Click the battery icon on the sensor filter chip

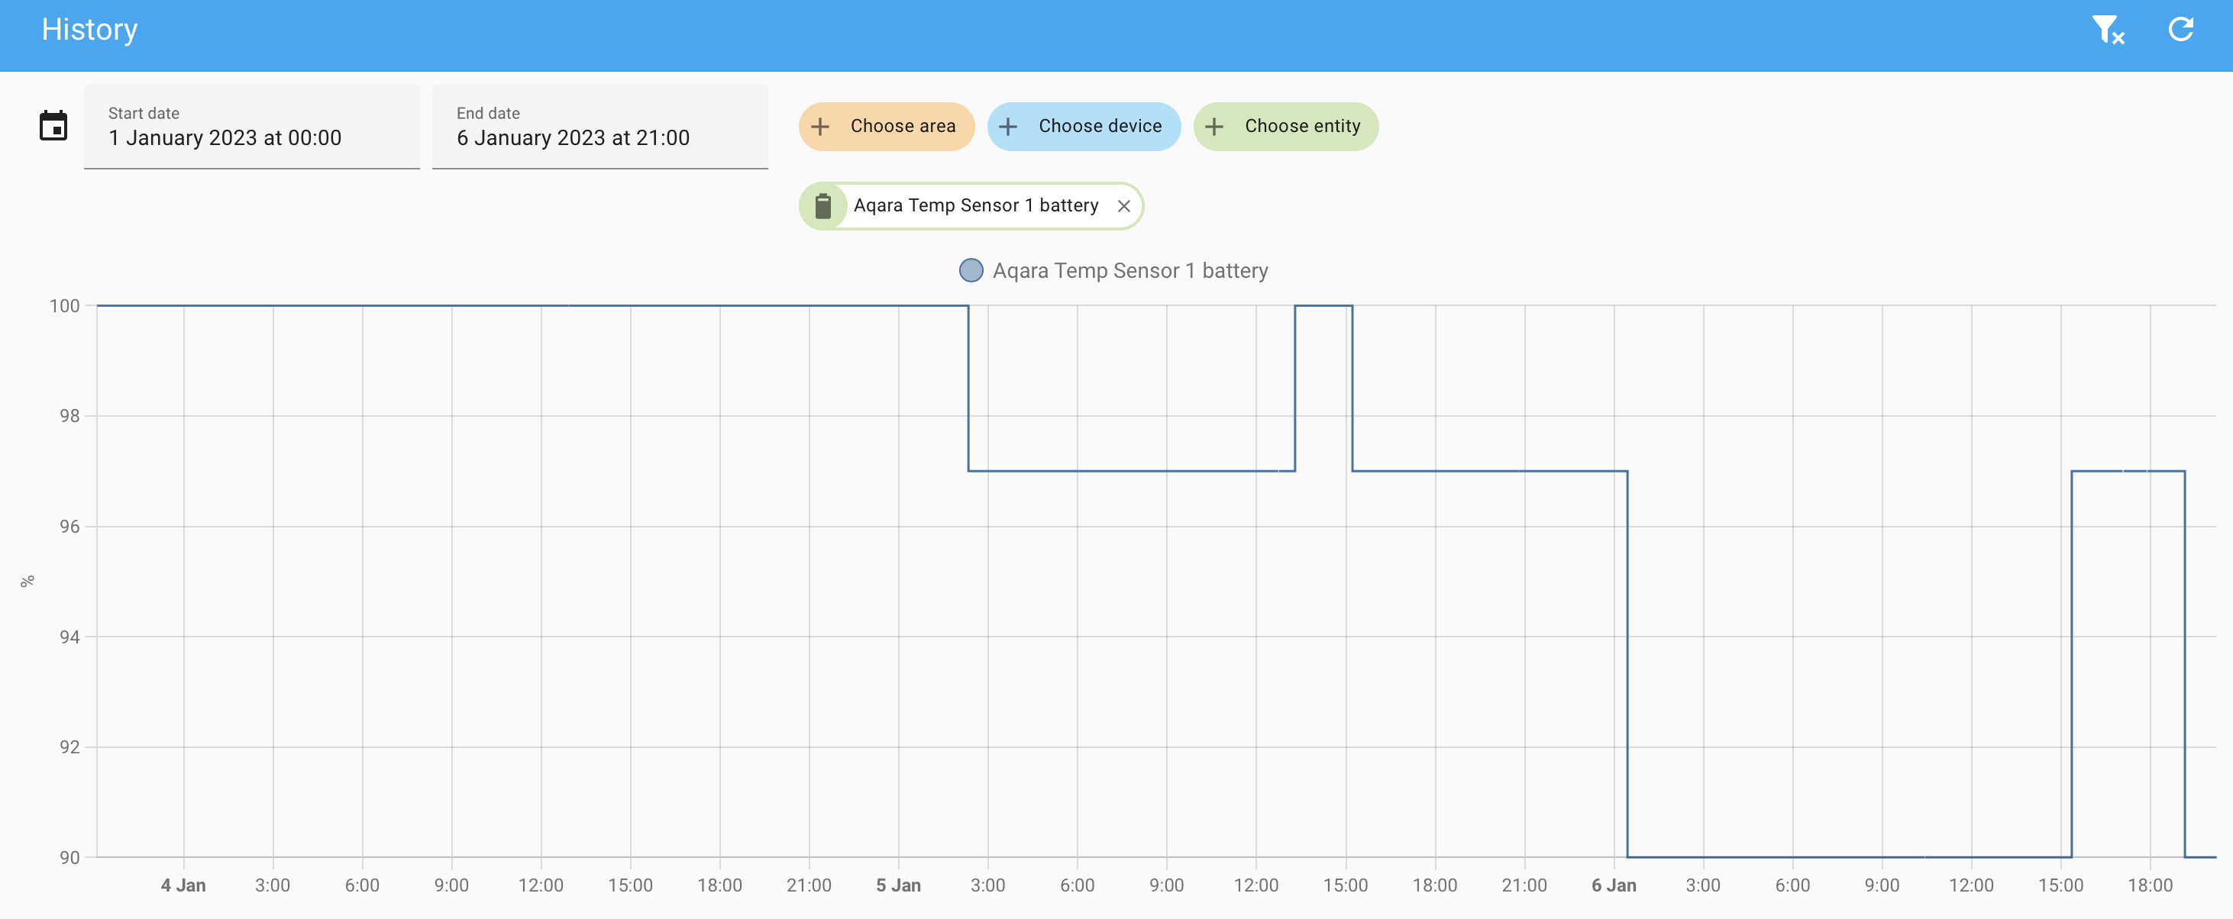pyautogui.click(x=823, y=205)
